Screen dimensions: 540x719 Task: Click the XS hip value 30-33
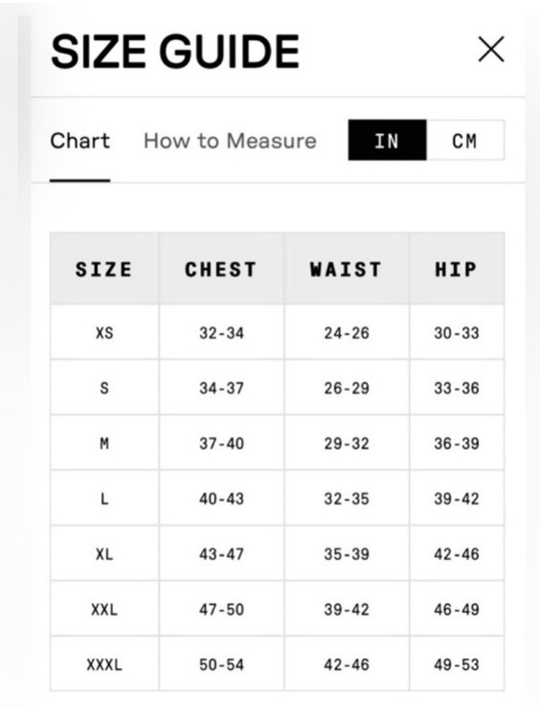pos(457,332)
